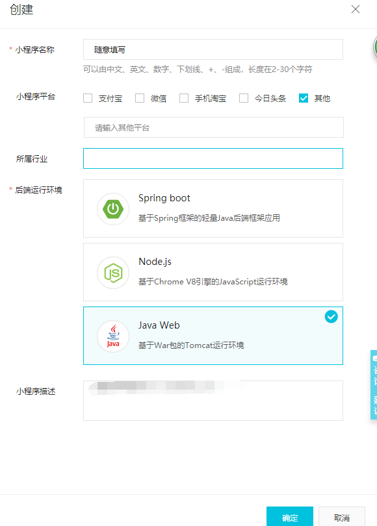Click the 小程序描述 field label
Viewport: 377px width, 526px height.
coord(36,392)
